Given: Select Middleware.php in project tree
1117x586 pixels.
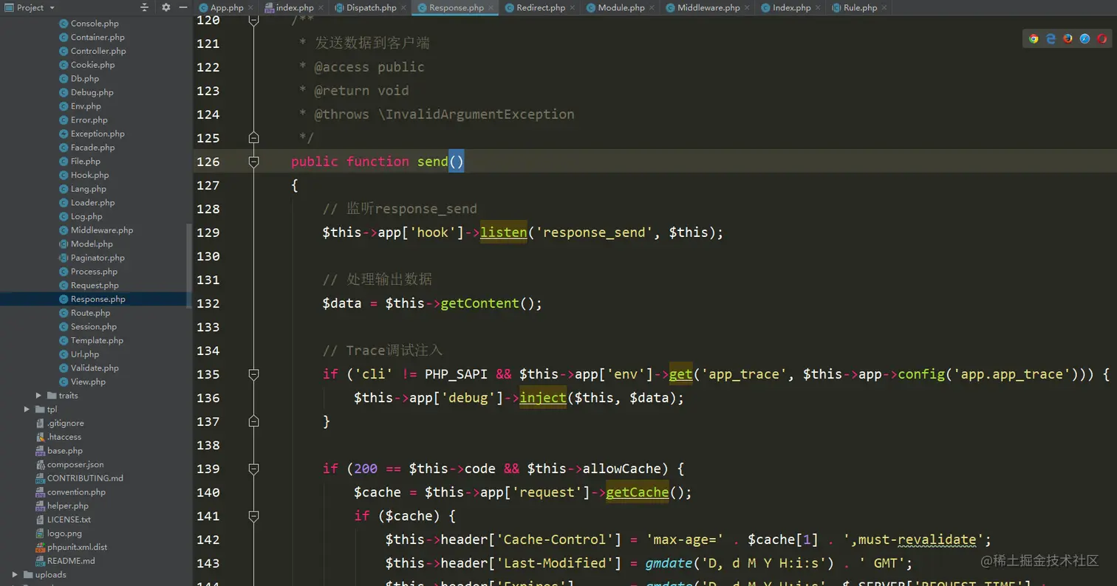Looking at the screenshot, I should [102, 230].
